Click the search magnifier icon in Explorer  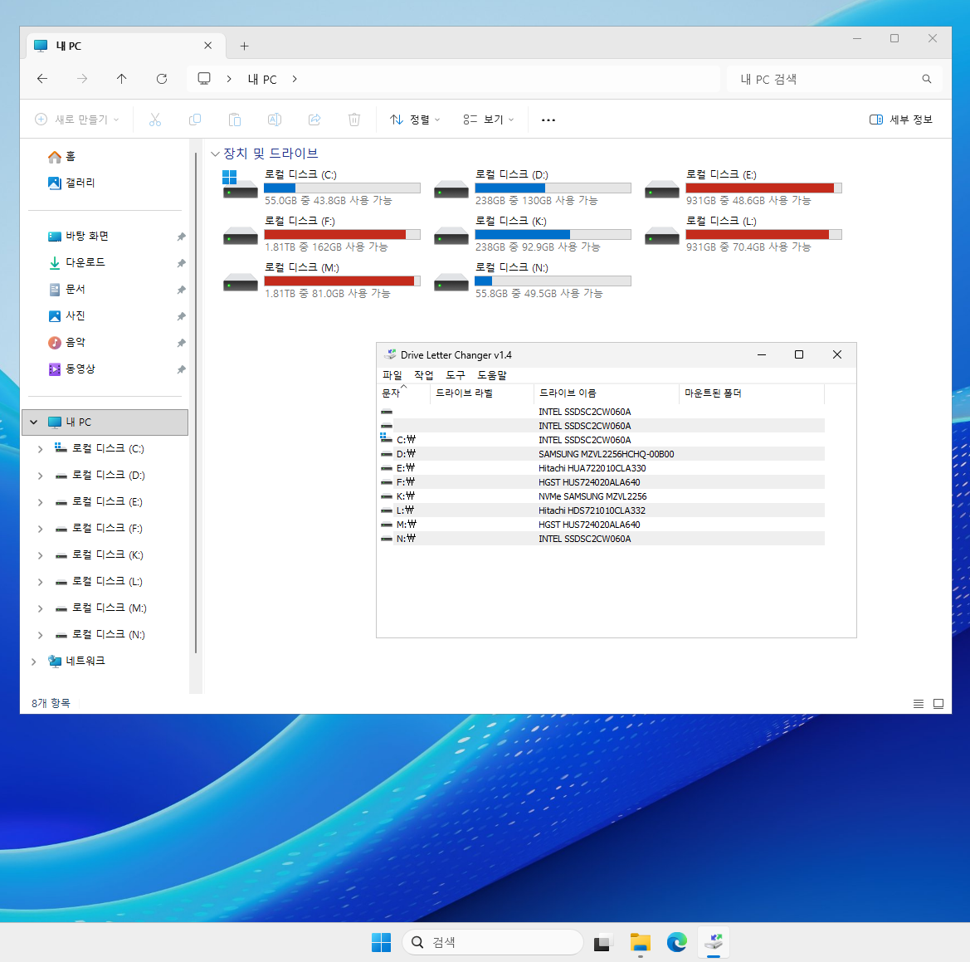[926, 79]
